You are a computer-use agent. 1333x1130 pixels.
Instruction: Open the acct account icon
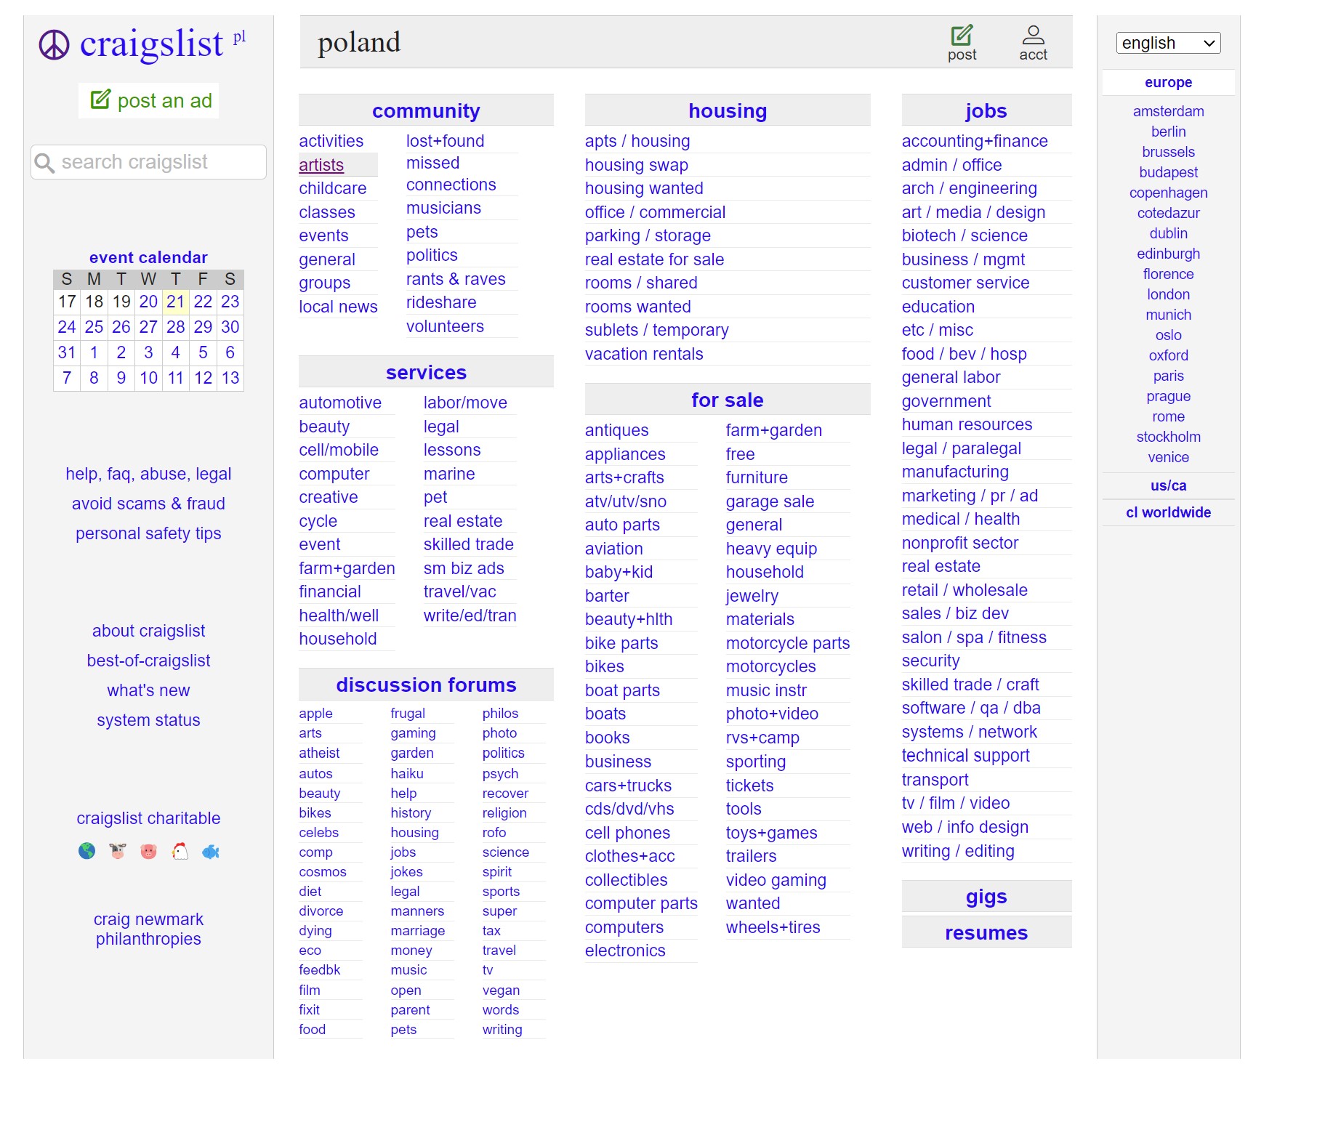coord(1033,44)
